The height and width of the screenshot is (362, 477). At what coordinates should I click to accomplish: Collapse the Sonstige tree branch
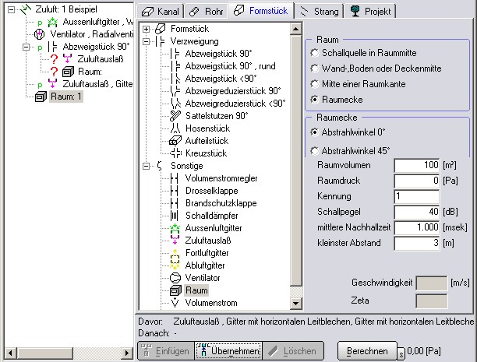147,166
